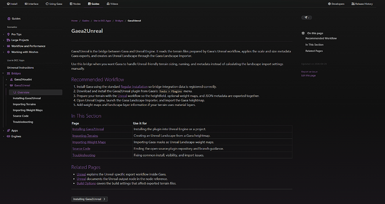Click the Developers gear icon

[x=329, y=4]
